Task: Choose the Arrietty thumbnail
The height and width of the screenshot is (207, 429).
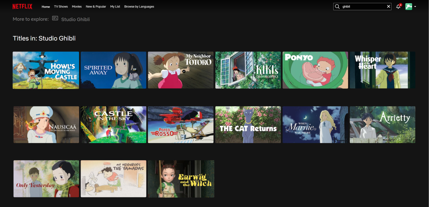Action: [x=382, y=125]
